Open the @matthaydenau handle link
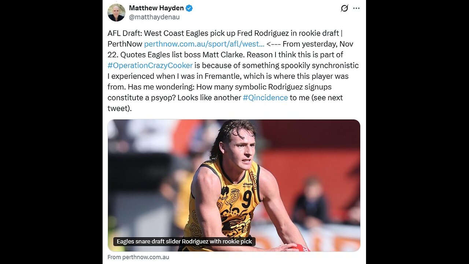This screenshot has width=469, height=264. [x=154, y=17]
